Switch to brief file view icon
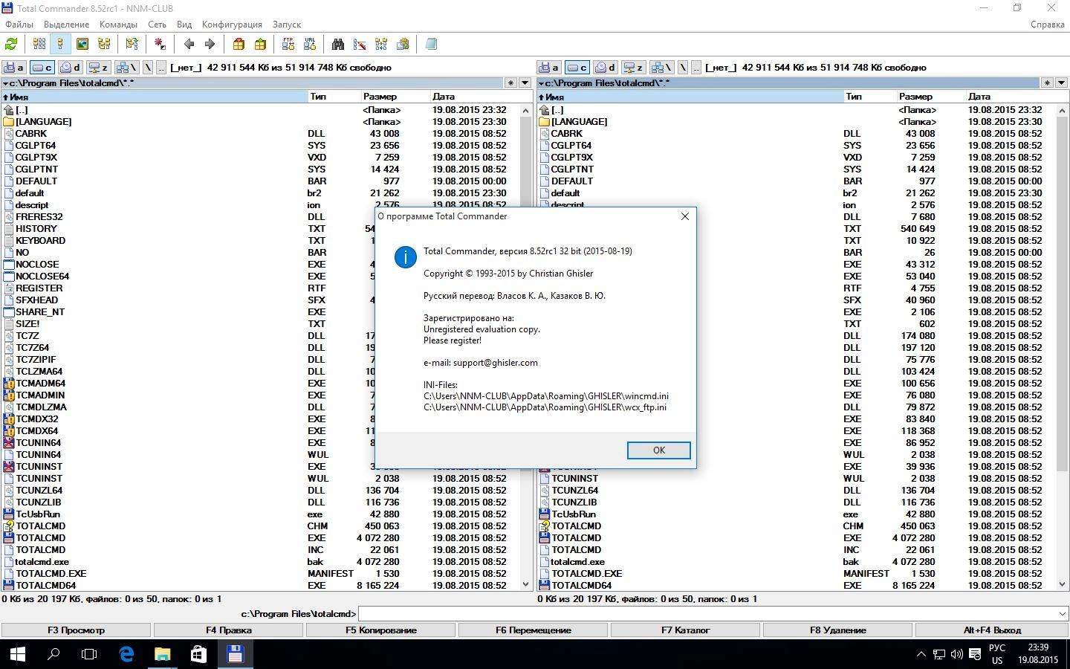1070x669 pixels. pyautogui.click(x=39, y=44)
